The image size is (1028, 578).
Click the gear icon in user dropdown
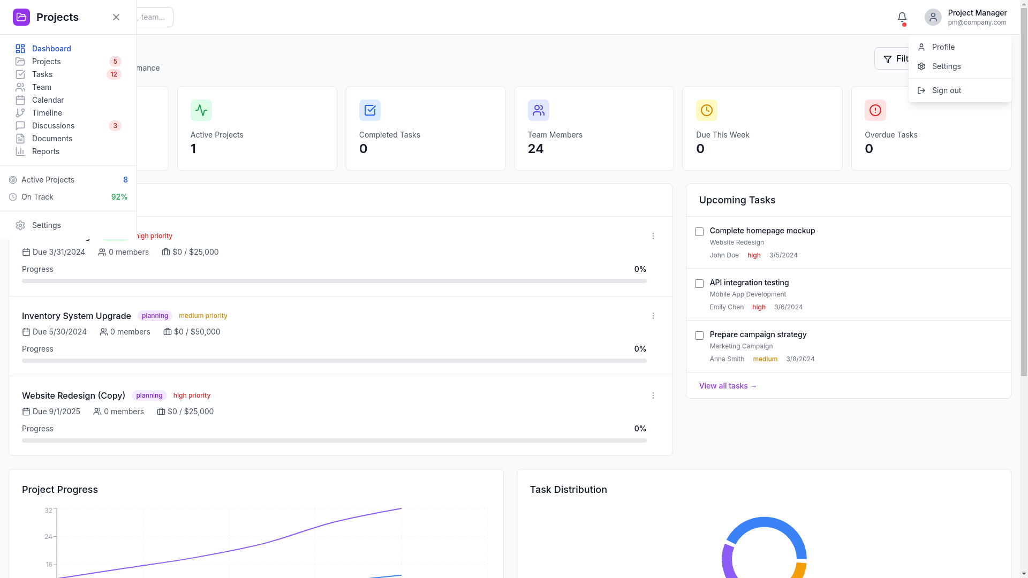(x=921, y=66)
